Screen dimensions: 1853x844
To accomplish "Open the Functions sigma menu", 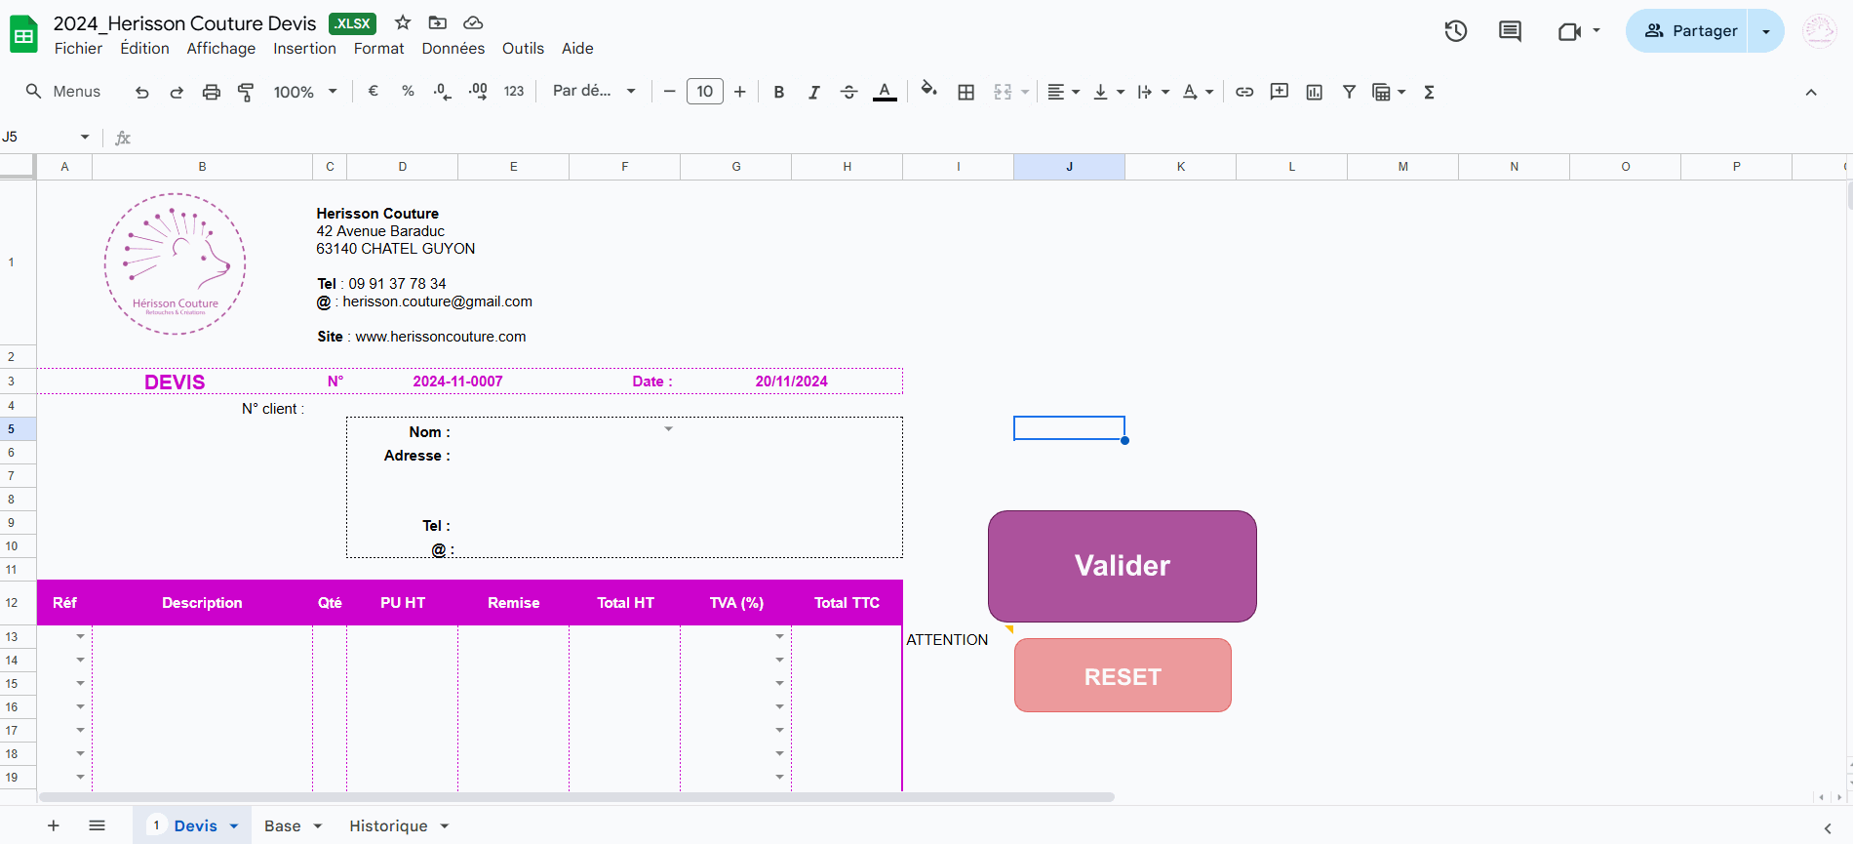I will 1429,92.
